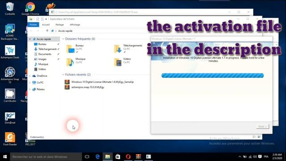Expand Ce PC tree node

coord(30,82)
